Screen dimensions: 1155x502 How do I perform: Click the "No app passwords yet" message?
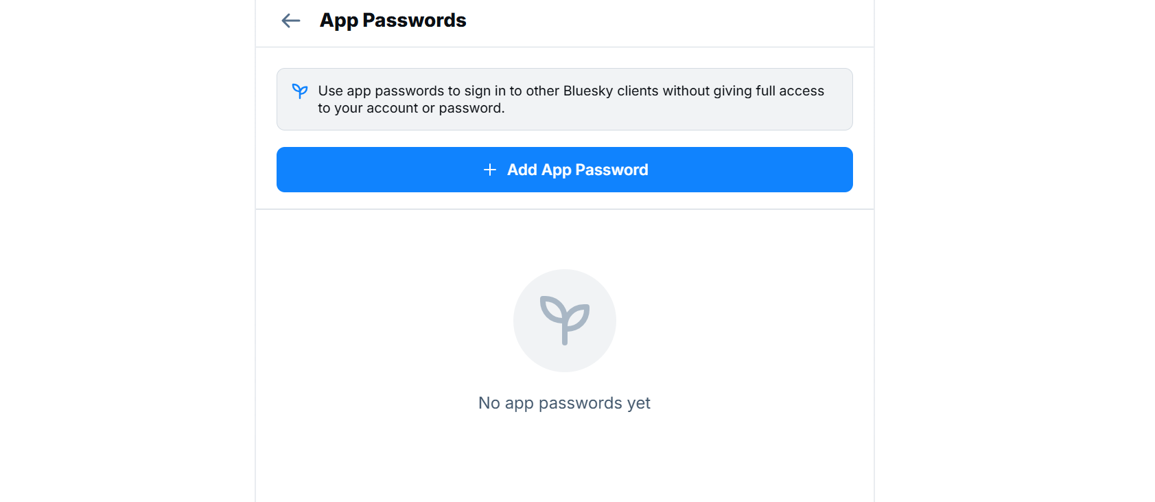(x=564, y=403)
